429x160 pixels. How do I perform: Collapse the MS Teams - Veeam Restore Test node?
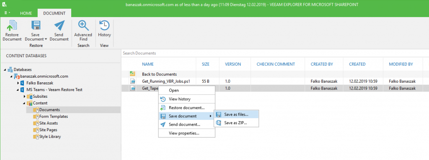coord(18,89)
